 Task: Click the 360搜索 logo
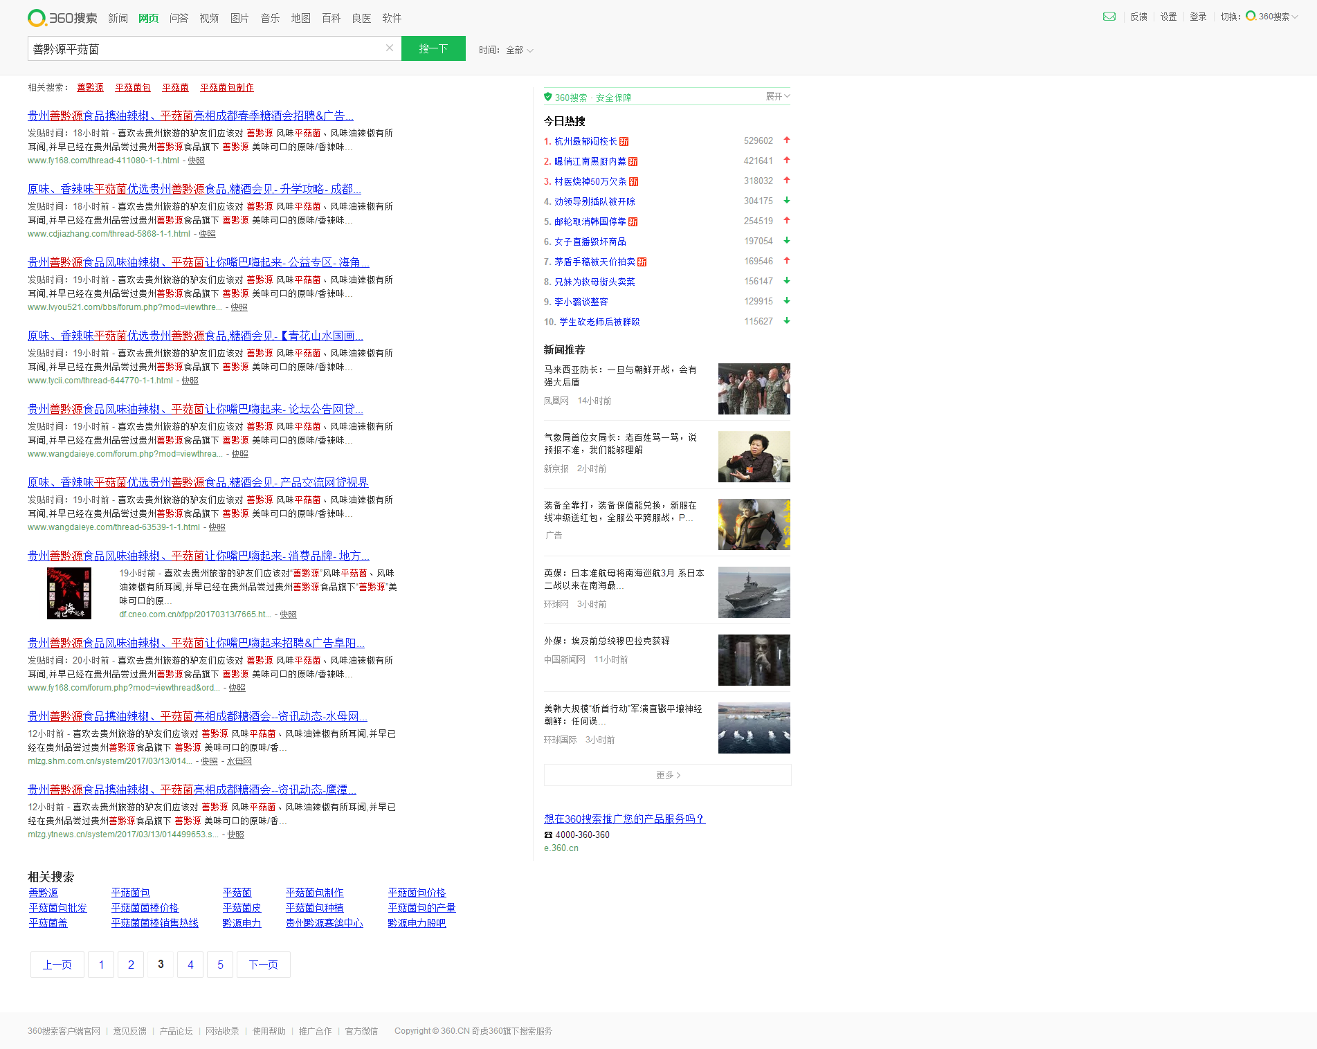62,18
